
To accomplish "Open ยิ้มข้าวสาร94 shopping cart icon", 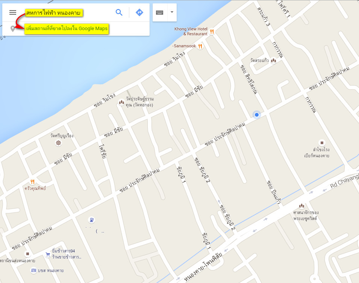I will (48, 254).
